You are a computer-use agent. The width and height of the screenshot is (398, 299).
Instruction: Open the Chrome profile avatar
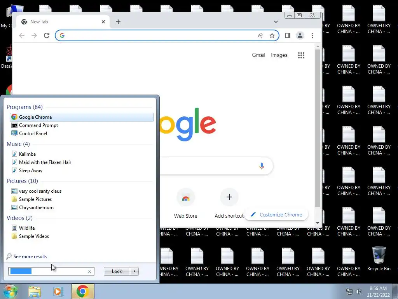[x=300, y=35]
